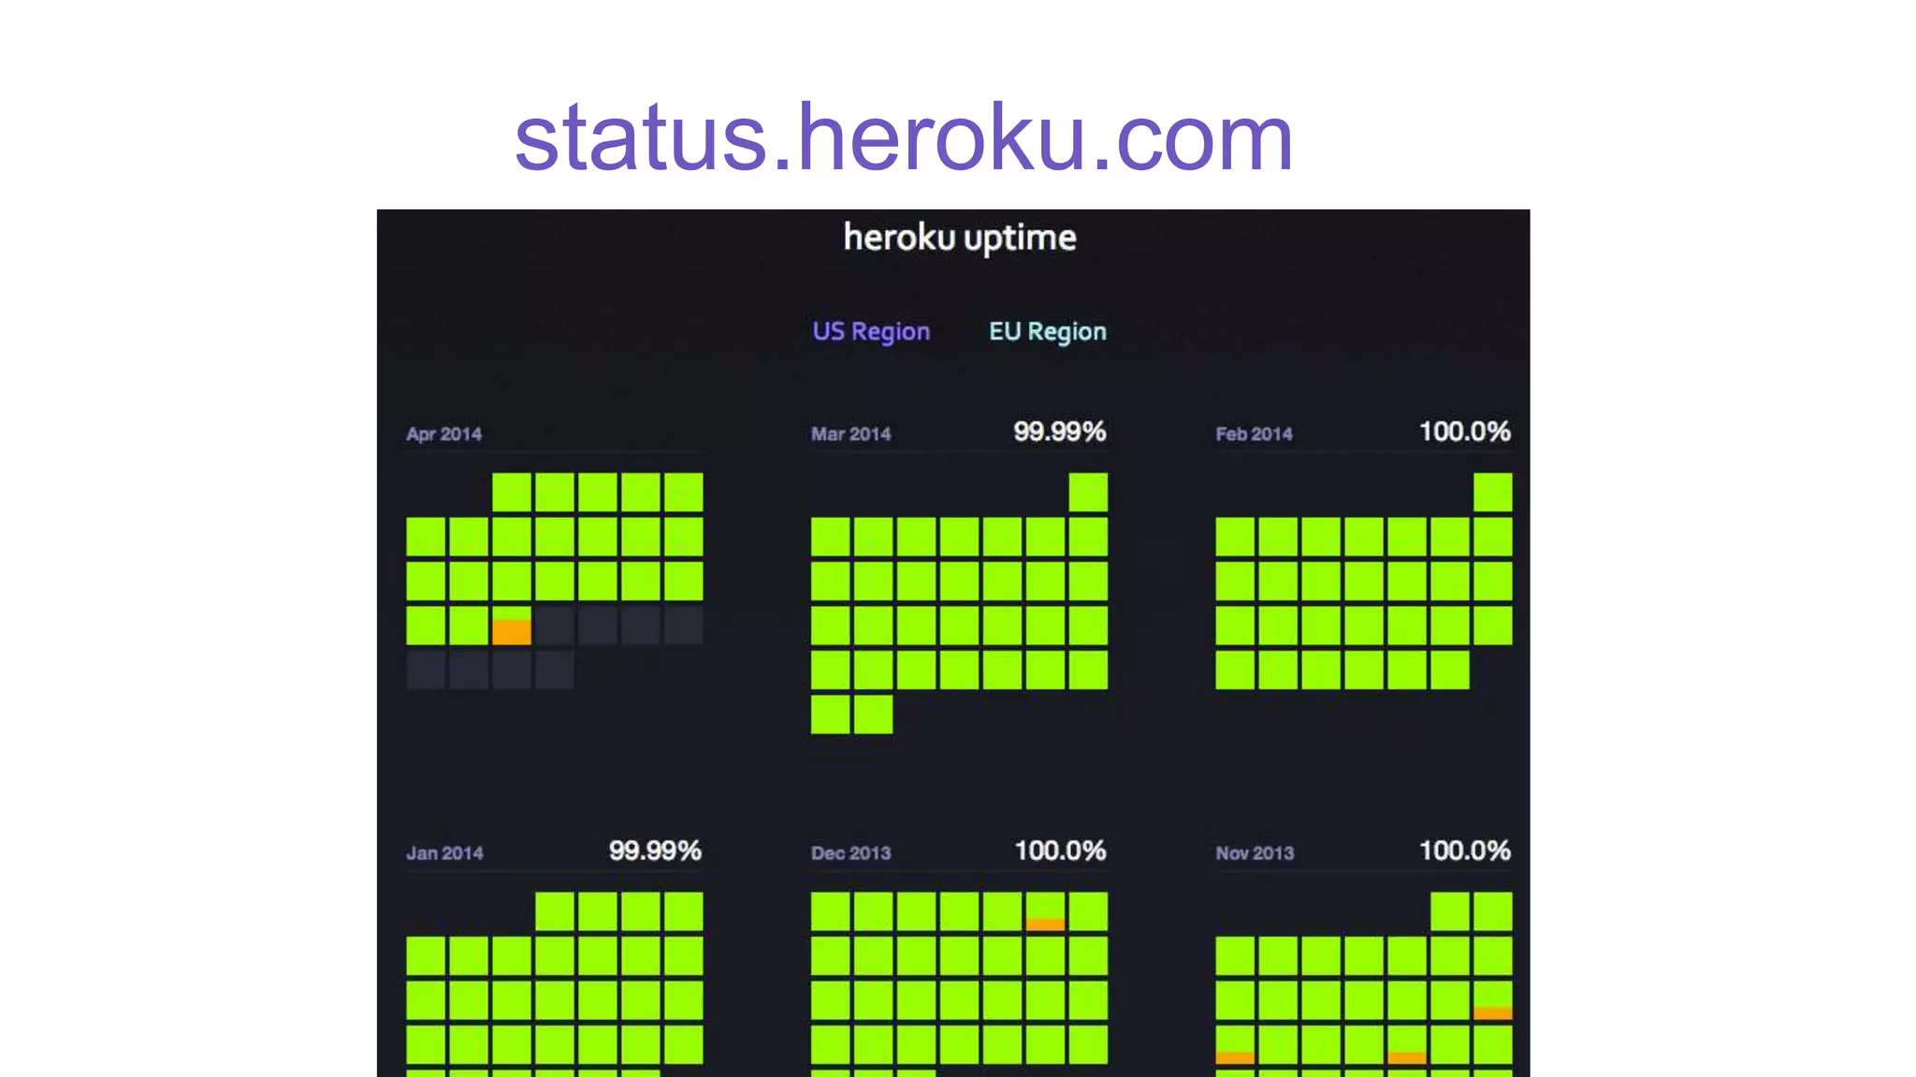
Task: Click the 100.0% uptime value for Feb 2014
Action: 1465,431
